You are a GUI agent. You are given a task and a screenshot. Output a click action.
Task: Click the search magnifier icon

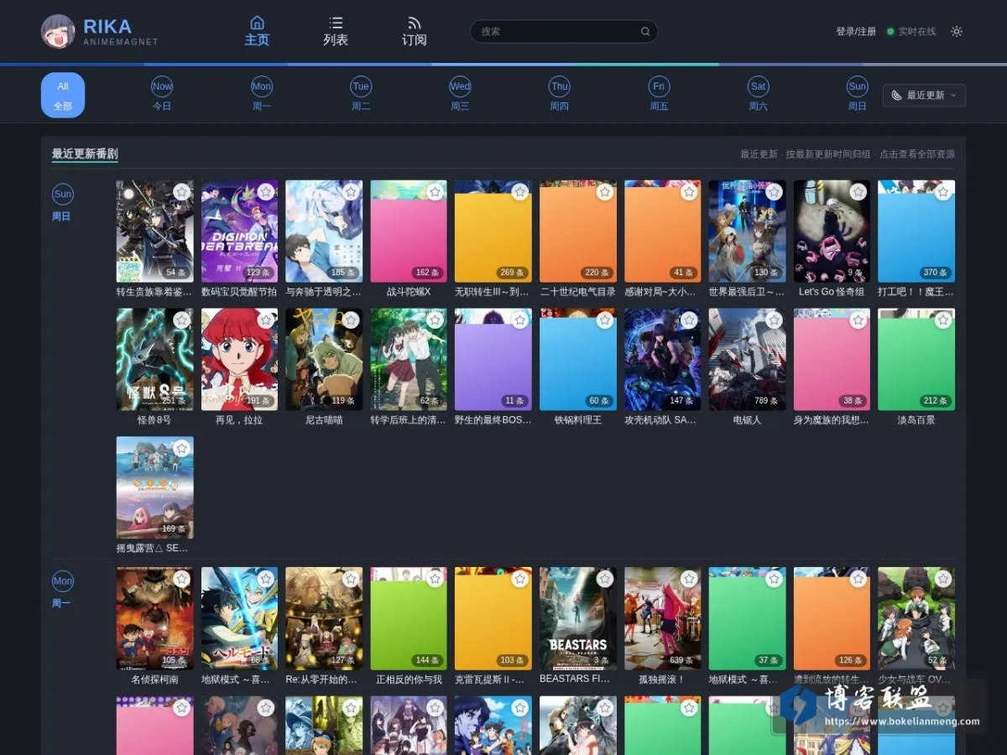[645, 31]
